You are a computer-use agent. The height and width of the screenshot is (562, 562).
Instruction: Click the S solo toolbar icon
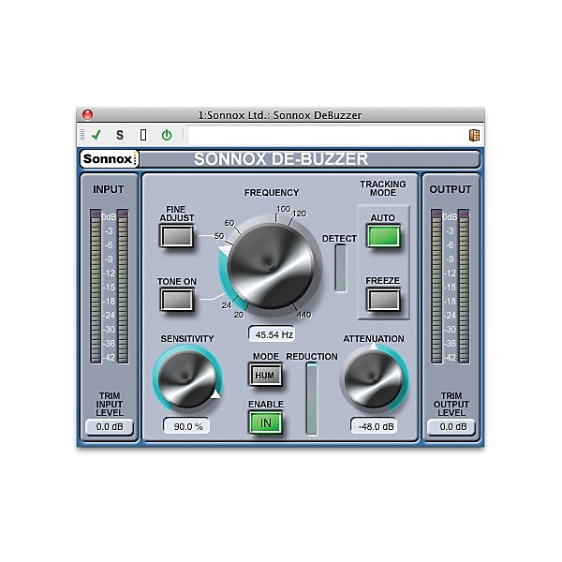(x=120, y=135)
